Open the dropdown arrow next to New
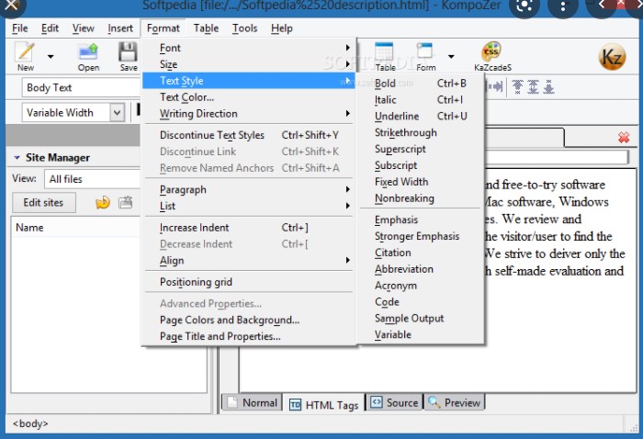 click(x=51, y=56)
